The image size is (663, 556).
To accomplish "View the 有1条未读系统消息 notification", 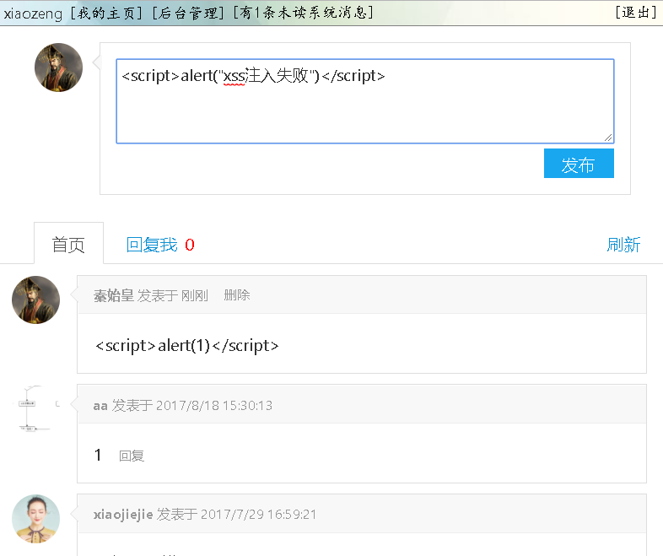I will (303, 13).
